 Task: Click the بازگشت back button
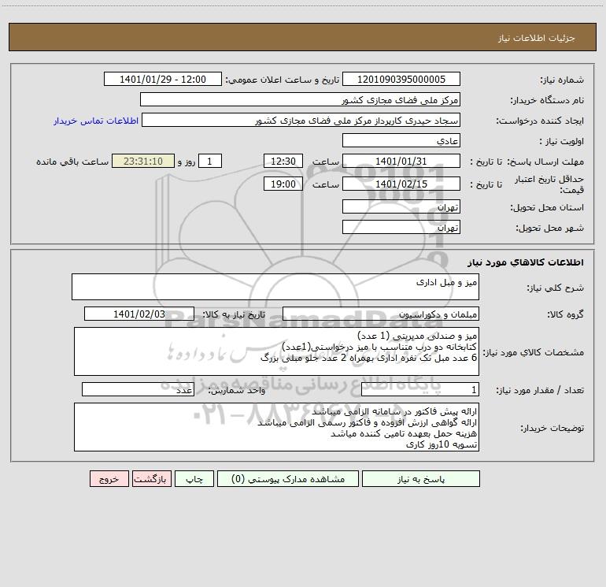point(151,478)
